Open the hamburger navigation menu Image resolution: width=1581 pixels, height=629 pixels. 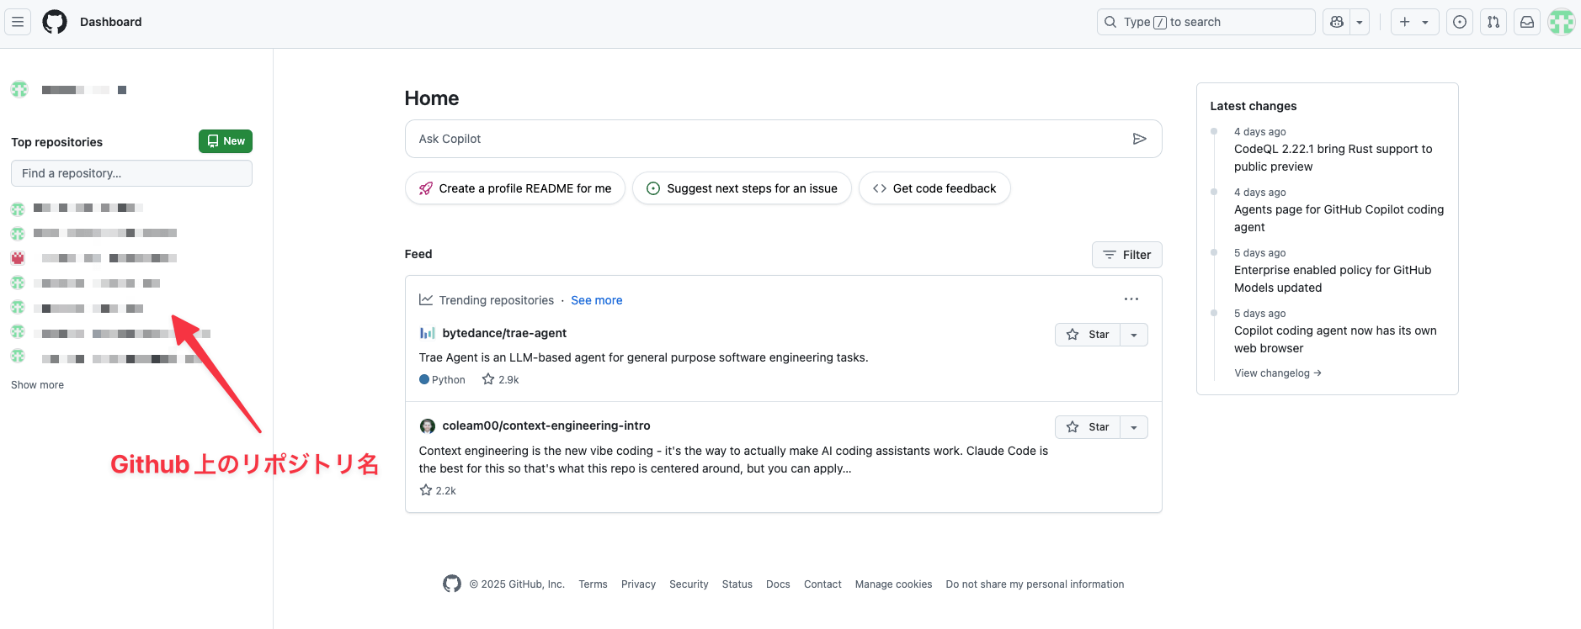18,22
